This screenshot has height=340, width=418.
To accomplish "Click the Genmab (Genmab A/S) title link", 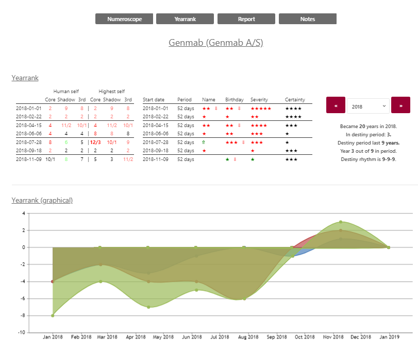I will (x=216, y=43).
